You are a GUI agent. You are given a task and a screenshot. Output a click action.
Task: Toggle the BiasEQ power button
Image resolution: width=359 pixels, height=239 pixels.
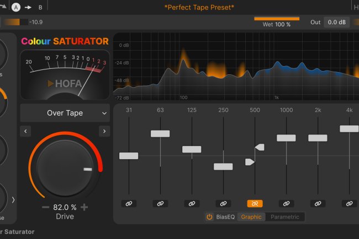point(209,217)
